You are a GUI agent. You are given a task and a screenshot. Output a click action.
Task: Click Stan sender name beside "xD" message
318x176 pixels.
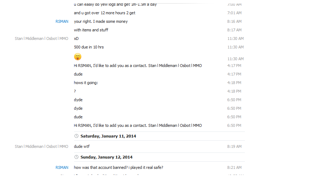pos(41,38)
